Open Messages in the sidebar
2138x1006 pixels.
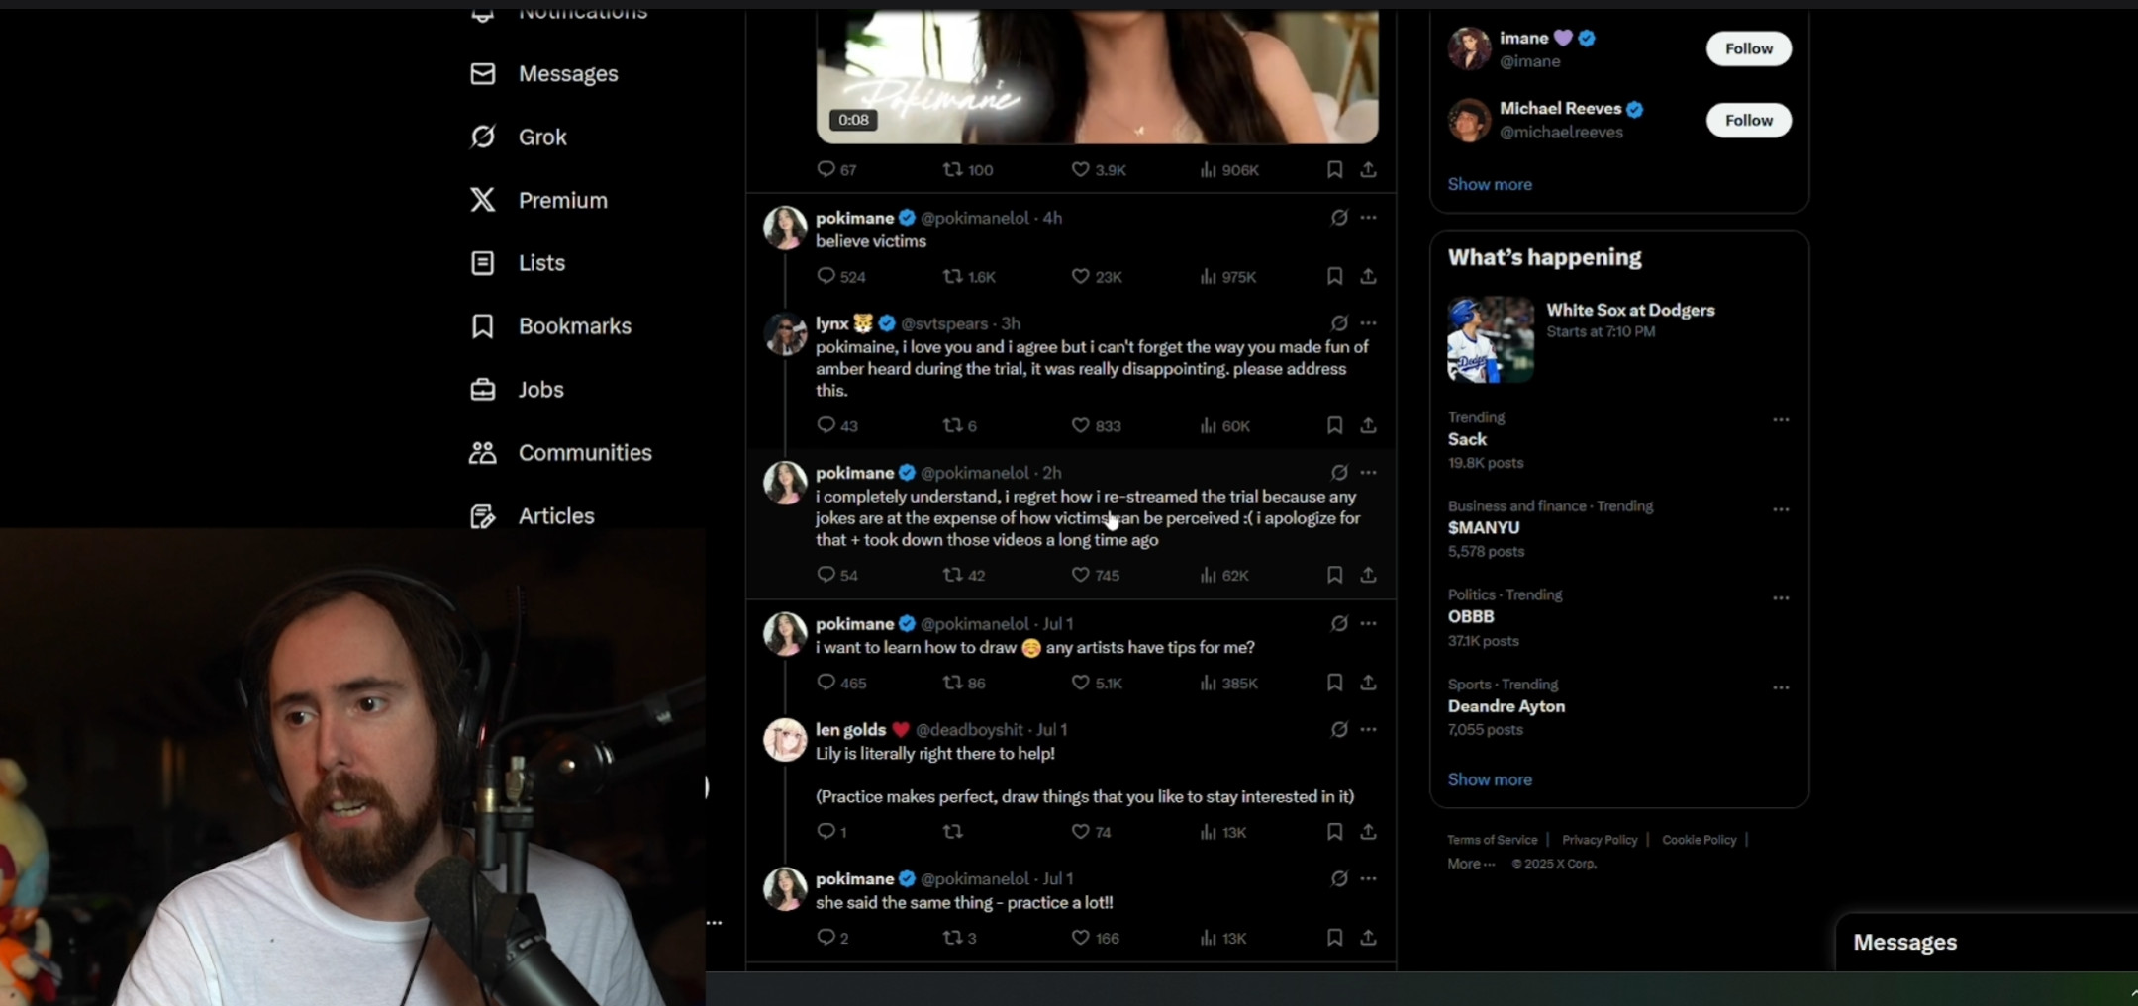[x=543, y=74]
